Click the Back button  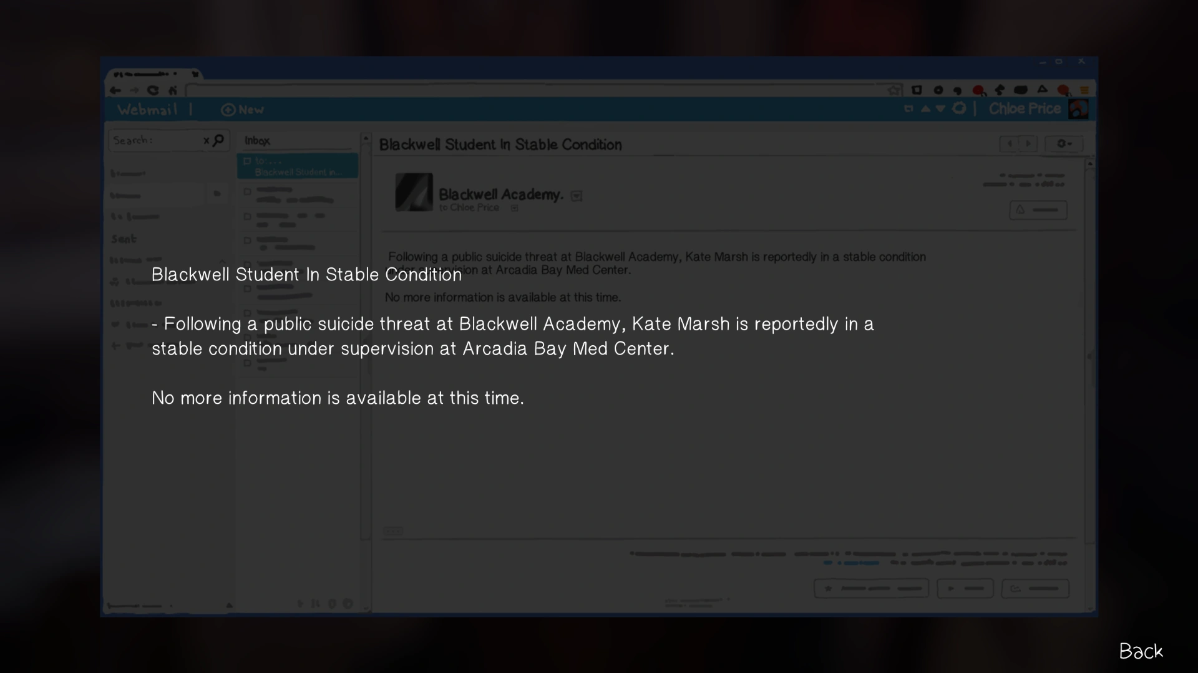[x=1141, y=651]
